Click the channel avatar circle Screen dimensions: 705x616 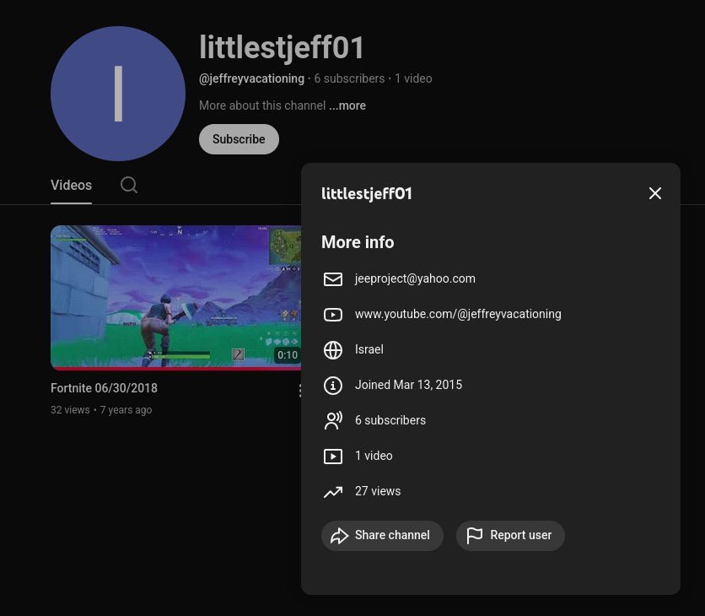pyautogui.click(x=118, y=94)
